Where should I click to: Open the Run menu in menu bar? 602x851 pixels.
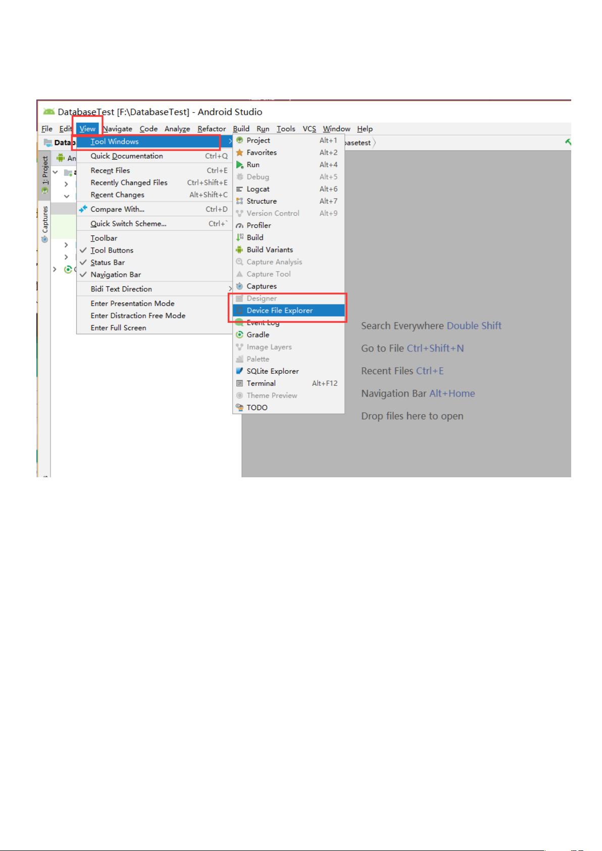pyautogui.click(x=263, y=129)
